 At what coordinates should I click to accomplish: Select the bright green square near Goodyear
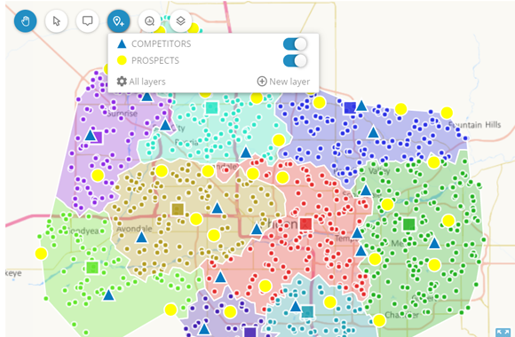click(92, 268)
